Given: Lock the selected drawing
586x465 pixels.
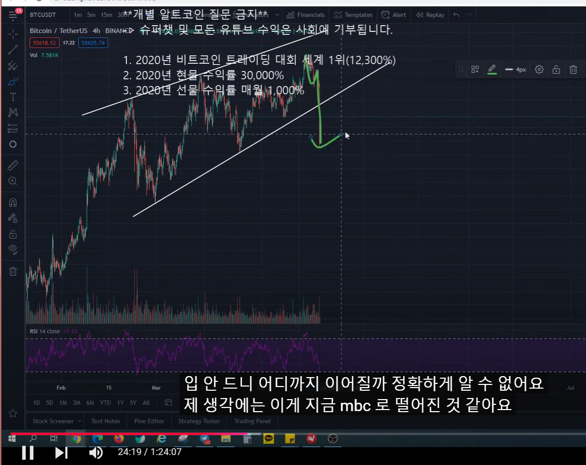Looking at the screenshot, I should 556,70.
